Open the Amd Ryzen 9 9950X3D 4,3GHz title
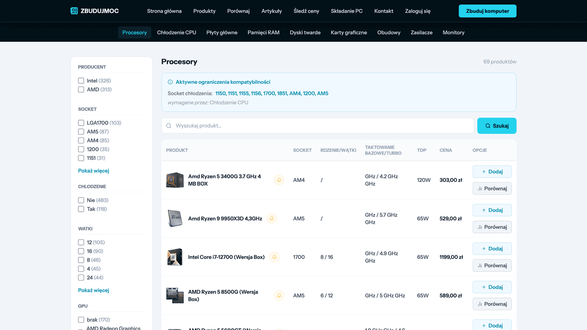 [x=225, y=219]
